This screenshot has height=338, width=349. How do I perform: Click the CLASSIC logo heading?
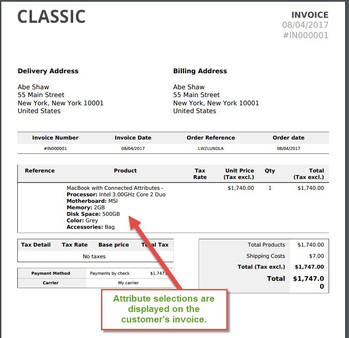(51, 17)
